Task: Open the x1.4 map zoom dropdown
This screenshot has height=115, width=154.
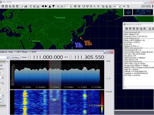Action: point(71,6)
